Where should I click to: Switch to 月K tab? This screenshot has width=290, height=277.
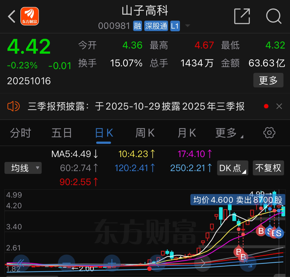coord(187,133)
